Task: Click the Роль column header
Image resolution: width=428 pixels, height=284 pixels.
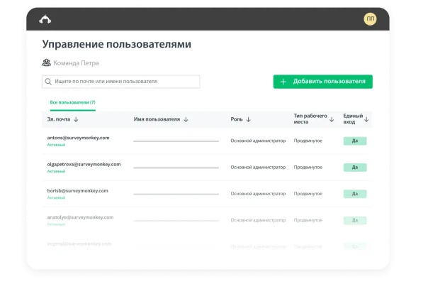Action: pos(237,119)
